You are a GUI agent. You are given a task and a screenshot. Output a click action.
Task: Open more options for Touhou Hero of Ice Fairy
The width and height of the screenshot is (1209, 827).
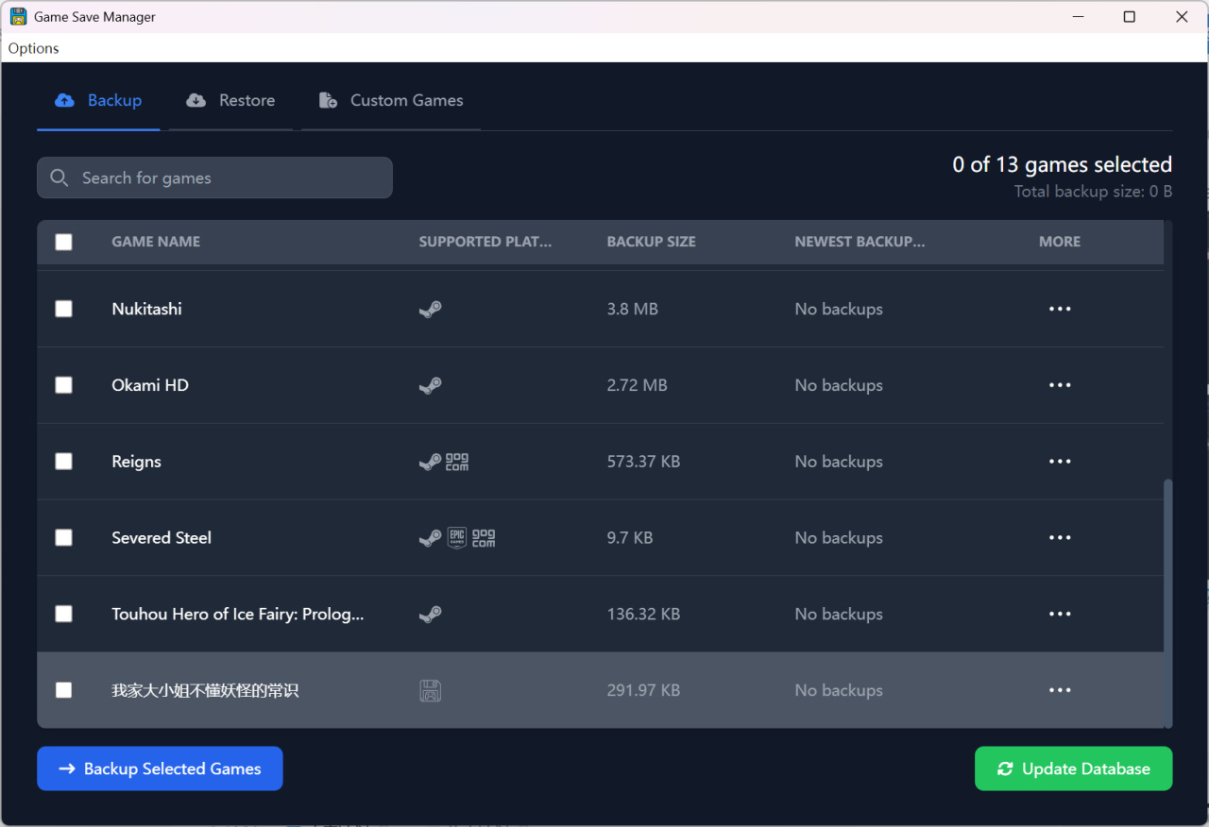pyautogui.click(x=1060, y=615)
